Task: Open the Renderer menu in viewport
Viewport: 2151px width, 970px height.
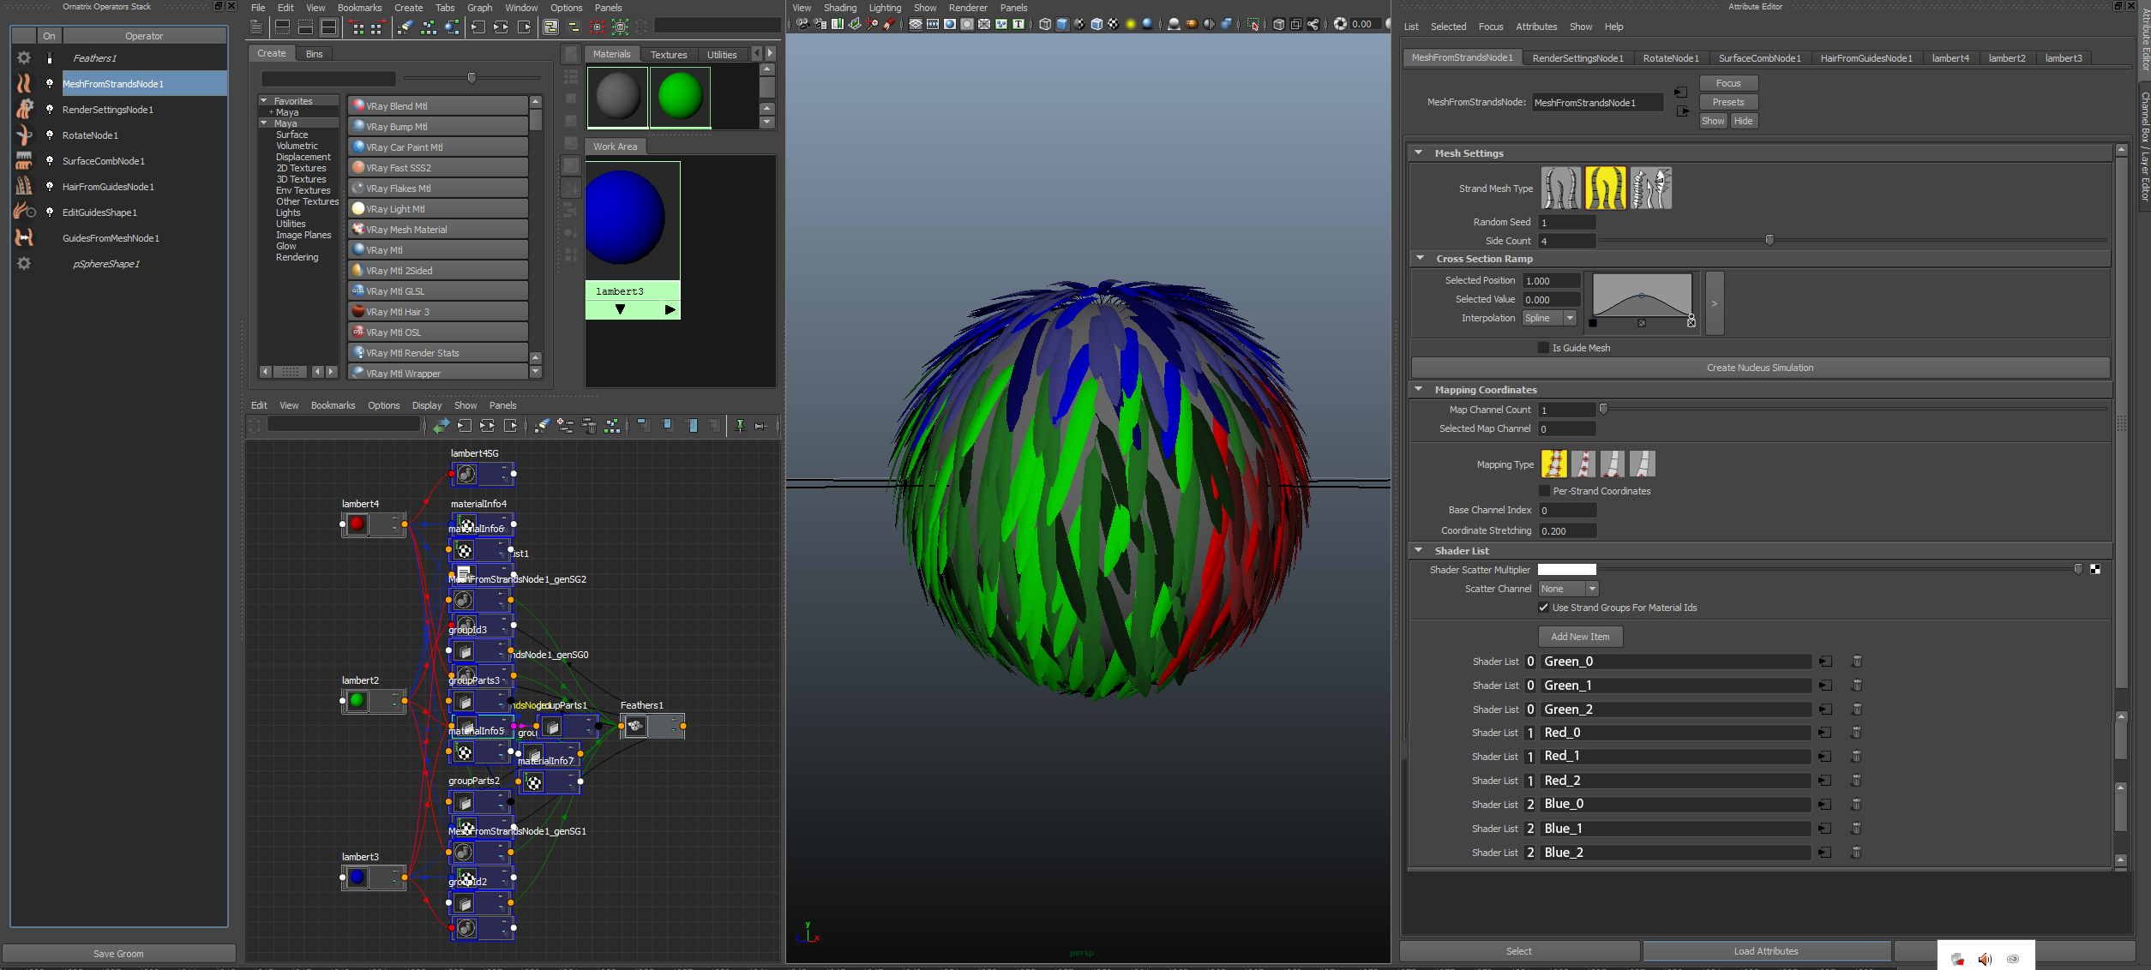Action: (x=967, y=8)
